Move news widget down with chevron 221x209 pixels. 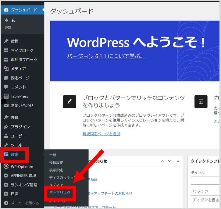tap(170, 161)
